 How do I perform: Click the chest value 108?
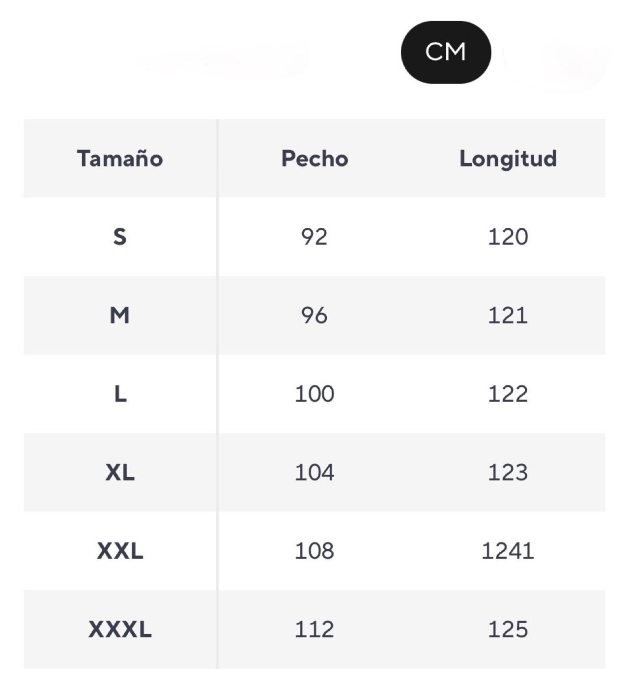point(314,551)
